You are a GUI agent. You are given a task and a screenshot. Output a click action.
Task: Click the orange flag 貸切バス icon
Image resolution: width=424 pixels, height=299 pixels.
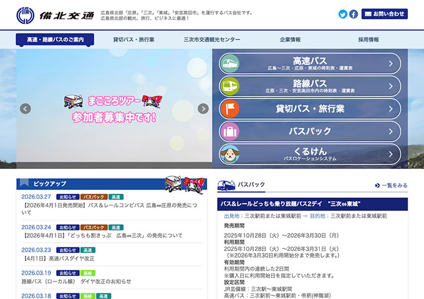[230, 109]
